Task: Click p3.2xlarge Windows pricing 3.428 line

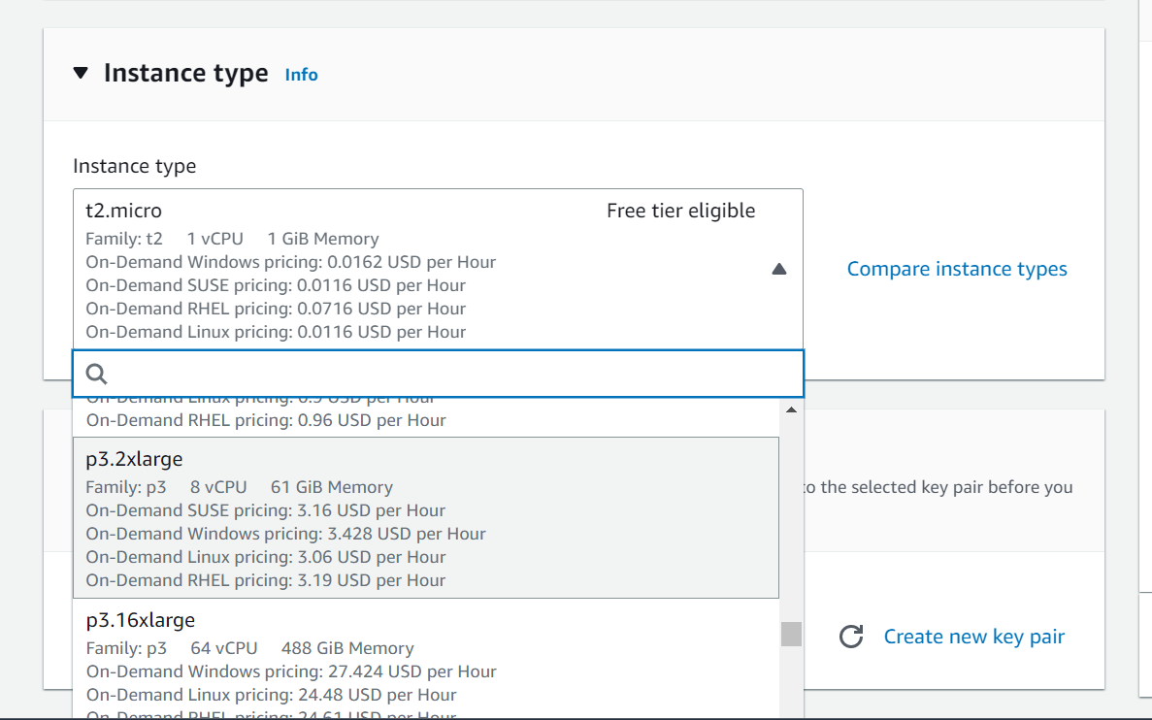Action: (285, 534)
